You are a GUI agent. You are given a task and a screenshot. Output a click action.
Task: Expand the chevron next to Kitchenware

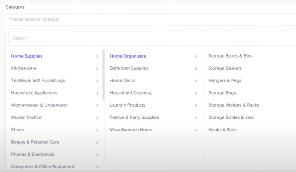pos(97,69)
